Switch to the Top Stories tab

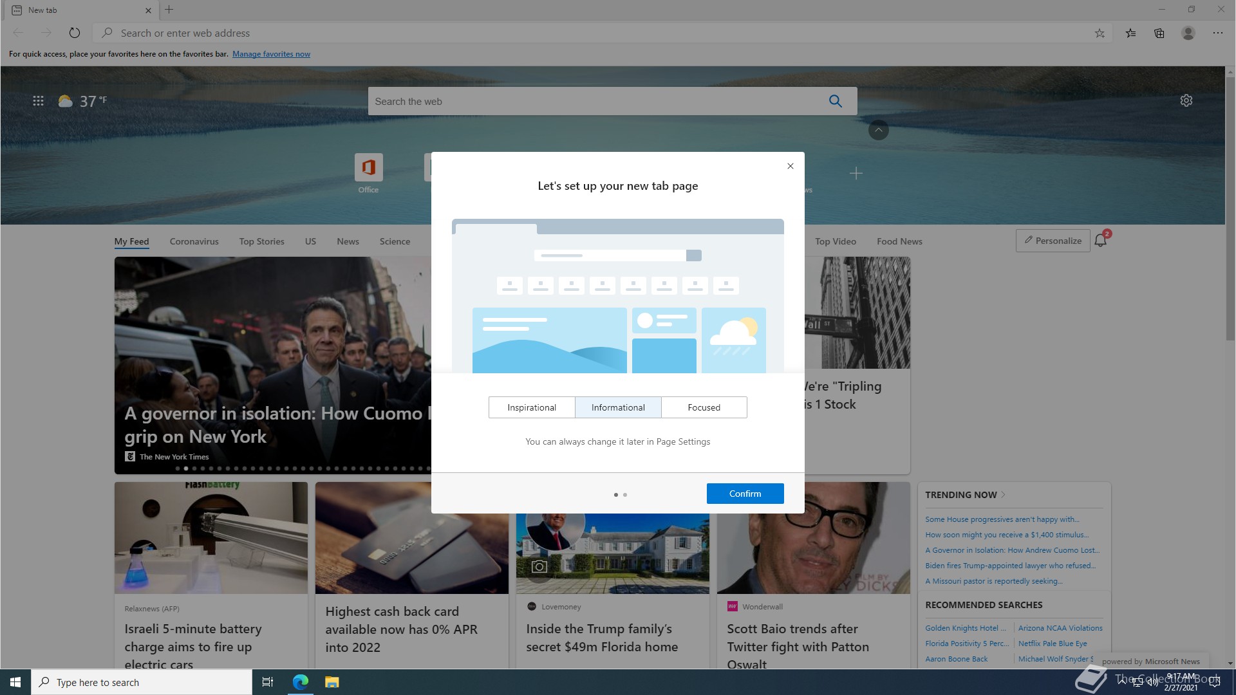tap(262, 241)
